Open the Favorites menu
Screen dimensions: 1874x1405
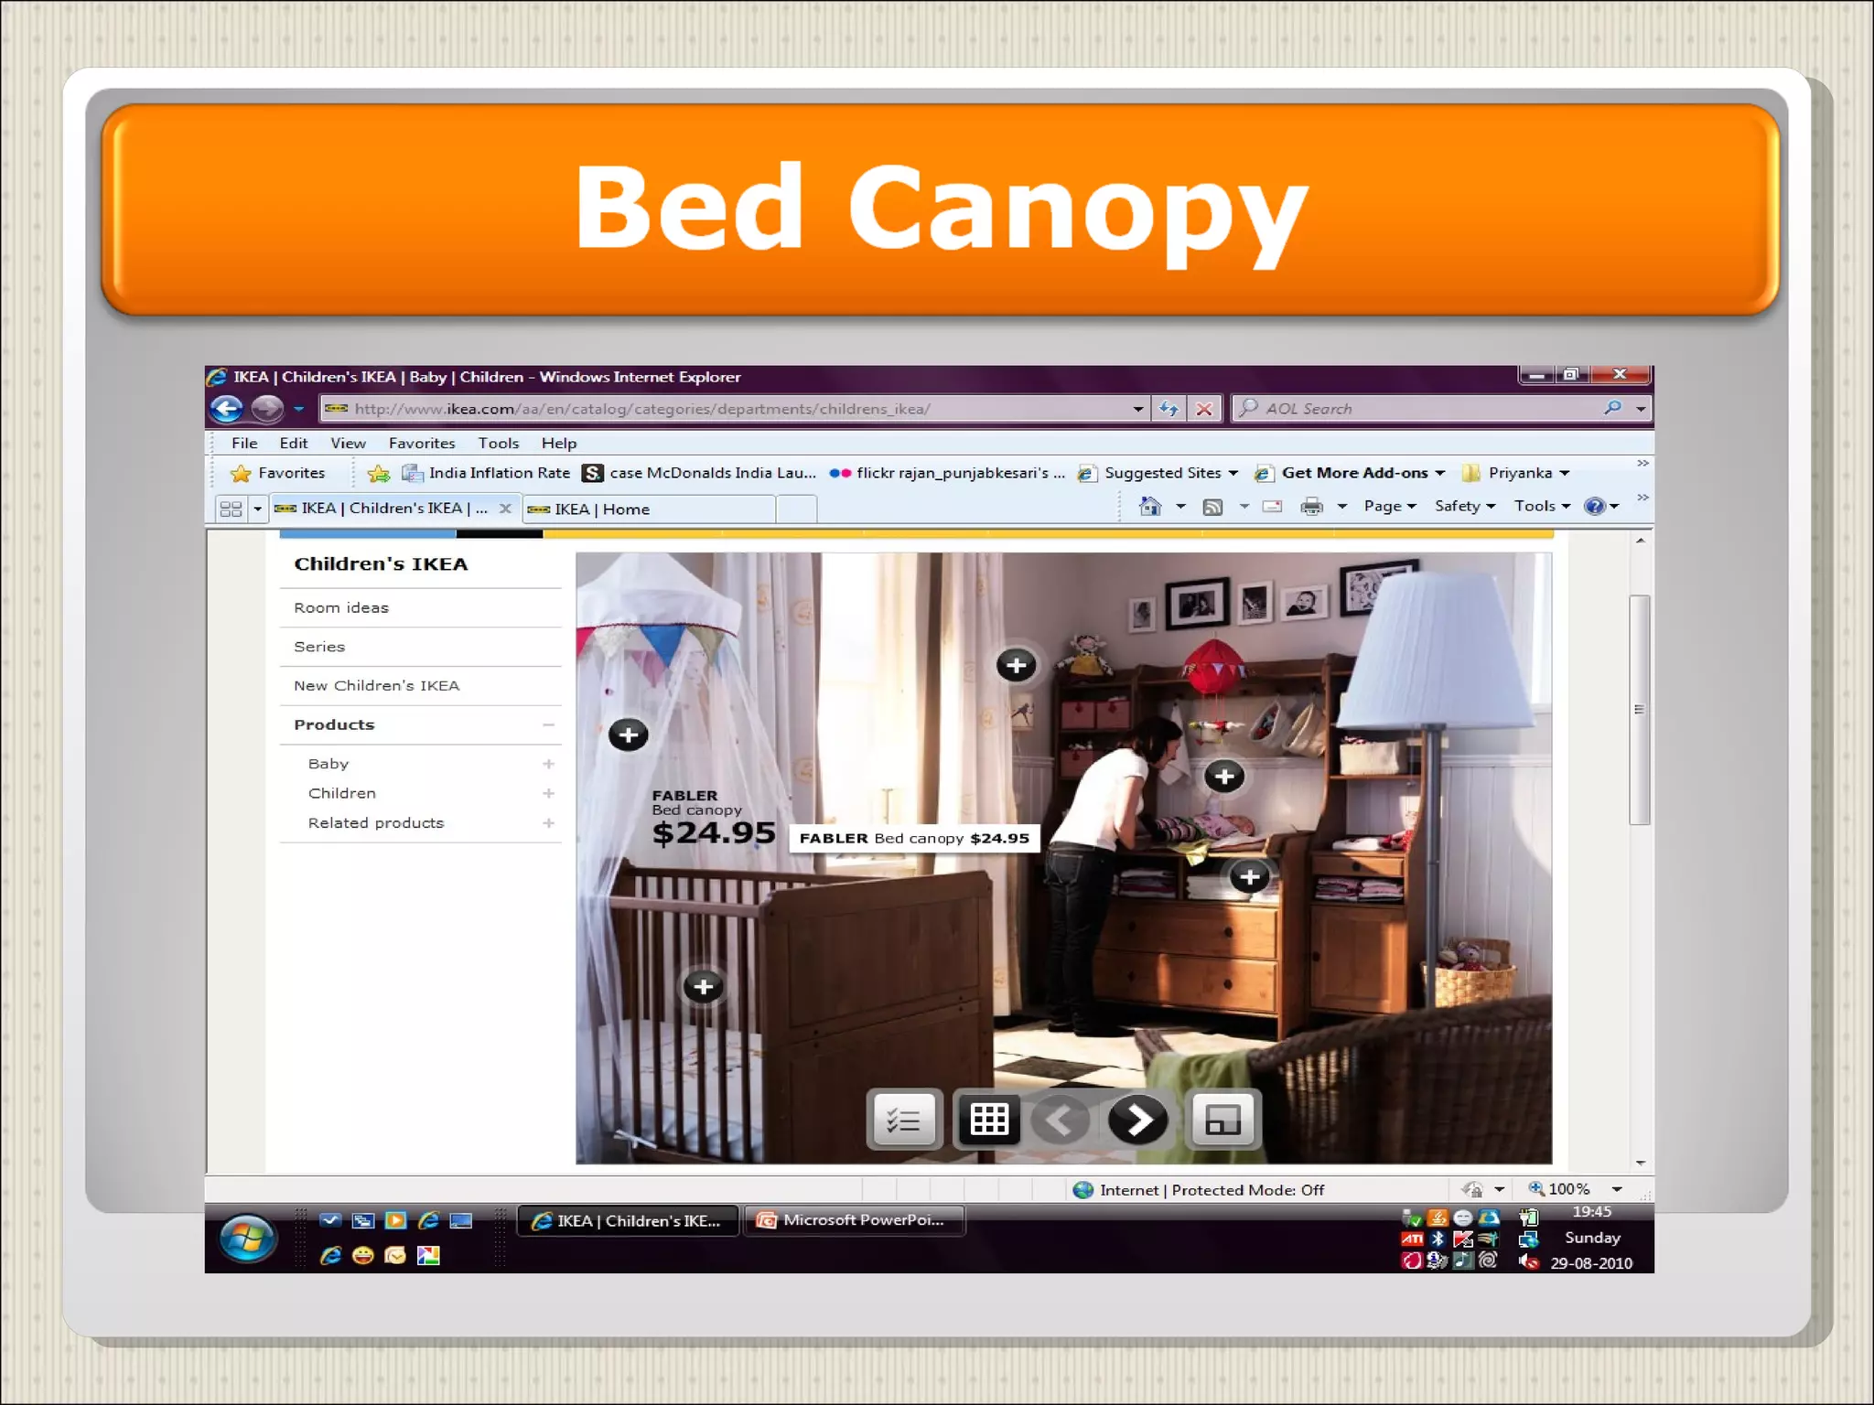coord(421,444)
